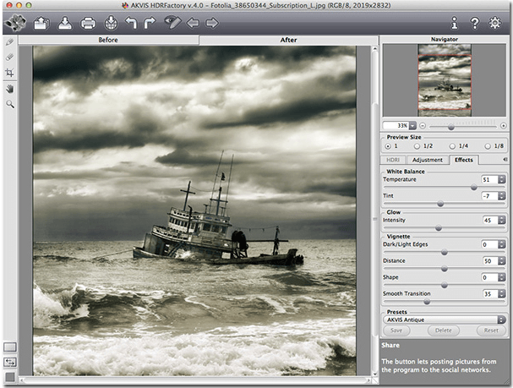Select the zoom magnifier tool
Viewport: 513px width, 388px height.
point(10,104)
